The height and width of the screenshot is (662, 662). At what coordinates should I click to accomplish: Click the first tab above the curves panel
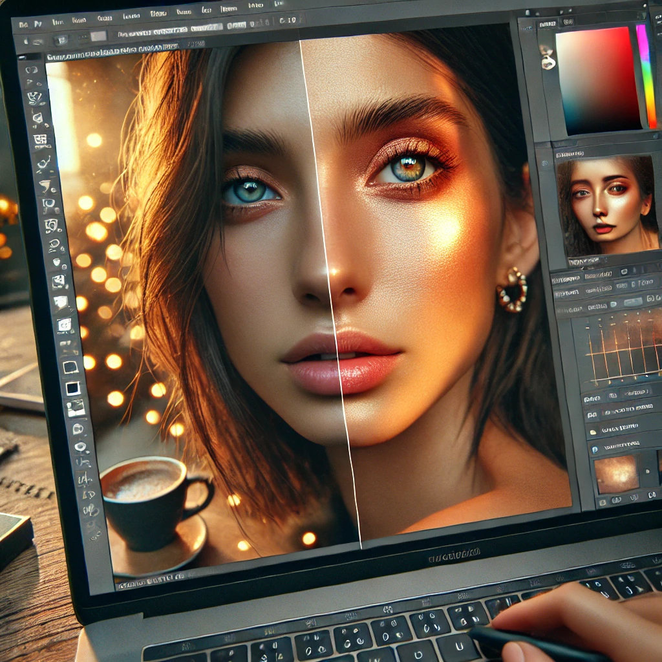tap(570, 278)
